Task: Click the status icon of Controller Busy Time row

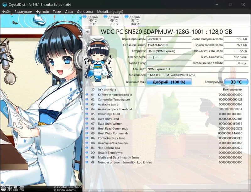Action: pyautogui.click(x=87, y=138)
